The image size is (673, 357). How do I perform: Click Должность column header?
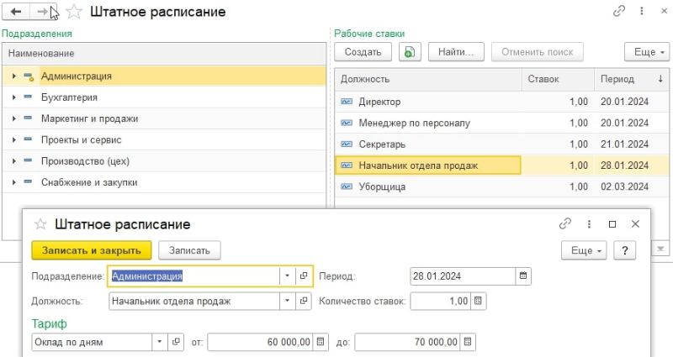point(428,79)
